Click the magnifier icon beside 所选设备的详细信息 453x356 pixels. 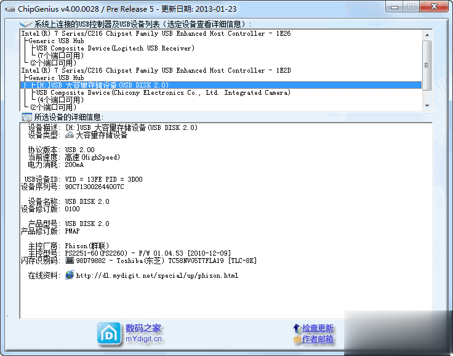coord(26,117)
